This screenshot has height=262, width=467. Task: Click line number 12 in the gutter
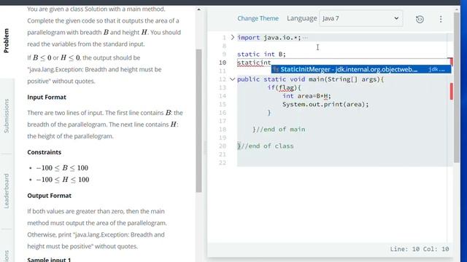(223, 79)
